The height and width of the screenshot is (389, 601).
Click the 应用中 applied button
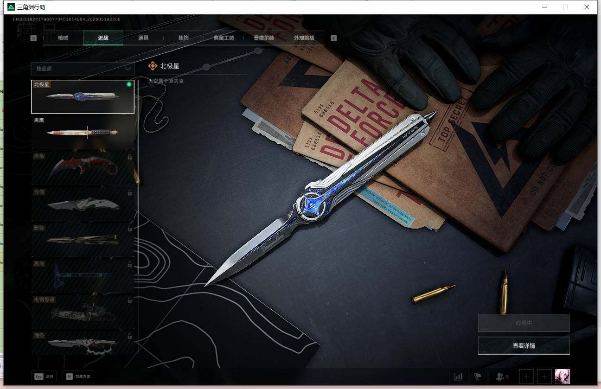[524, 323]
